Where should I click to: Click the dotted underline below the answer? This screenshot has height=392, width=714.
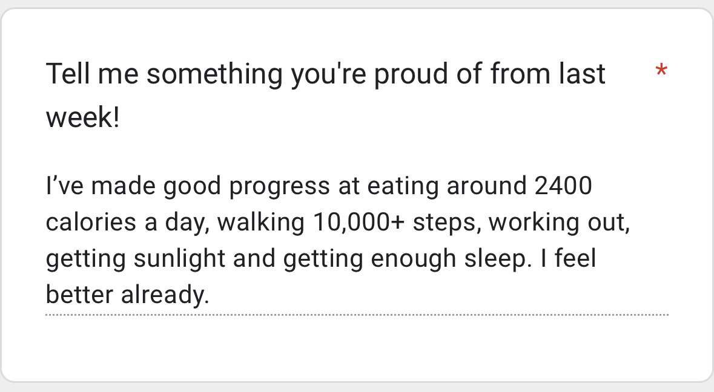coord(356,315)
